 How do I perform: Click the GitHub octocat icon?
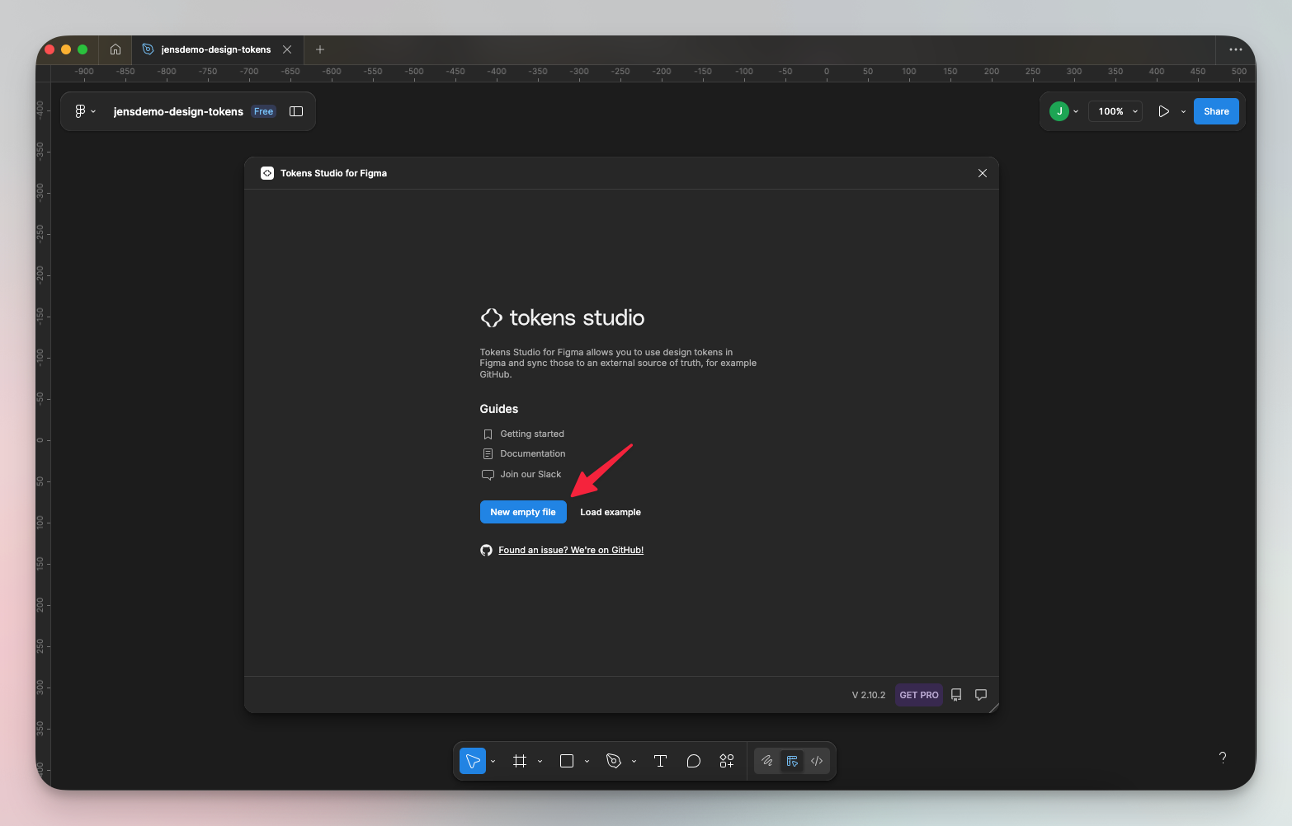(486, 550)
